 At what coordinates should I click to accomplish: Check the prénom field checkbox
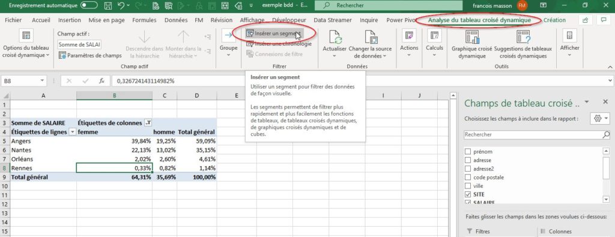coord(467,152)
